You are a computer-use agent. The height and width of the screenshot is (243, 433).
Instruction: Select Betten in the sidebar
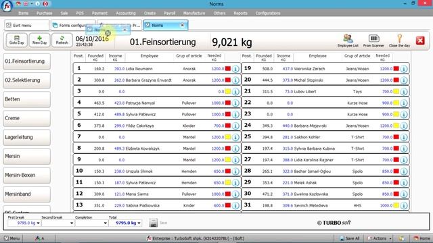(26, 99)
